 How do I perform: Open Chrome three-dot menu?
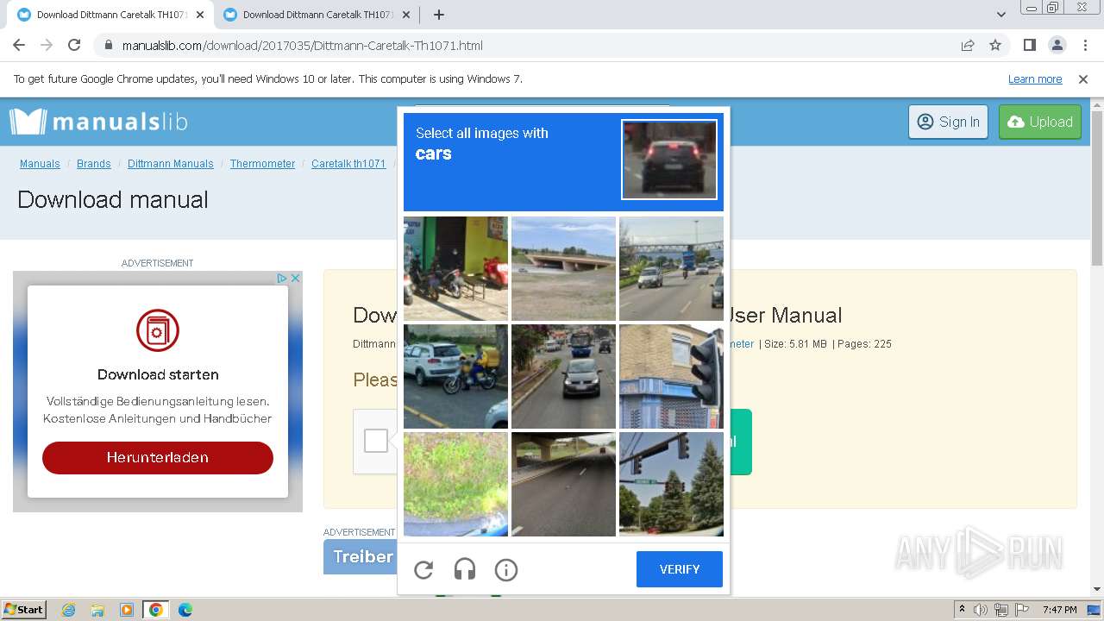tap(1084, 45)
